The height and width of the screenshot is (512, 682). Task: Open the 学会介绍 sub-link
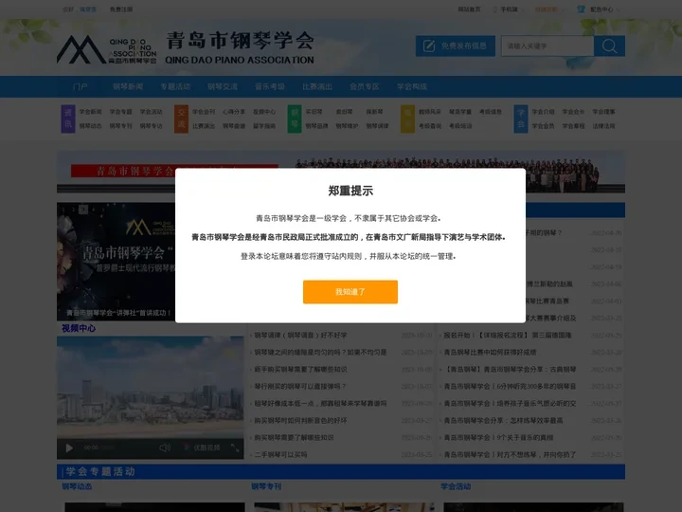tap(544, 112)
